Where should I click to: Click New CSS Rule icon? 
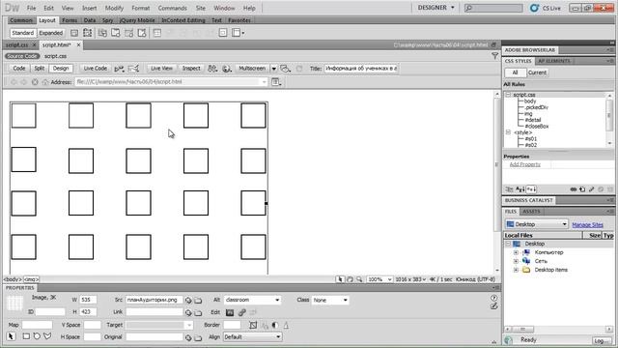(x=582, y=189)
